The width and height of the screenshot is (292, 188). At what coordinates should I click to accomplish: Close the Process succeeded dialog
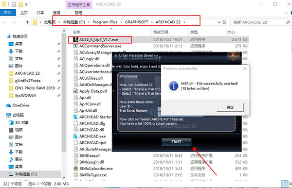tap(245, 68)
